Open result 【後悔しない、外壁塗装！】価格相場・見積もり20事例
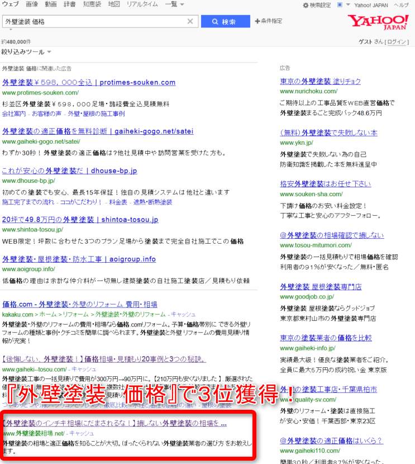This screenshot has height=464, width=415. tap(104, 359)
